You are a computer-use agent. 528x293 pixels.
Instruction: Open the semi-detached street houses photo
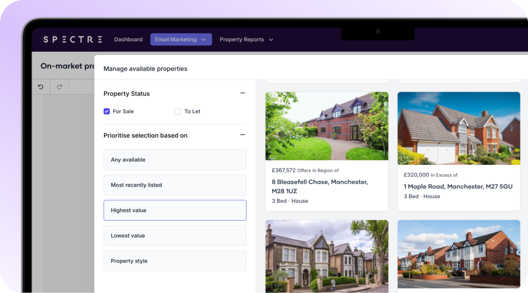pyautogui.click(x=459, y=254)
